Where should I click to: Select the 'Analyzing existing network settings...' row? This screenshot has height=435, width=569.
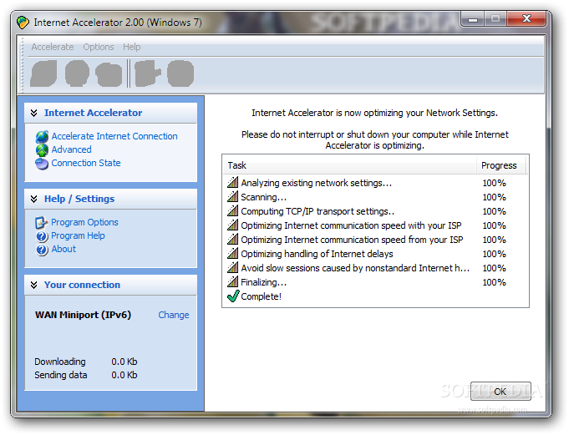(x=375, y=183)
